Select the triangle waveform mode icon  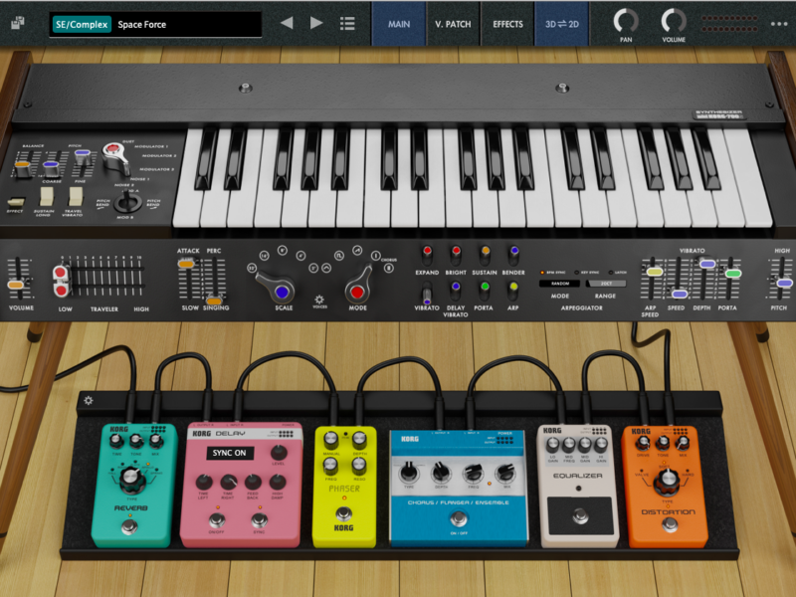click(326, 268)
